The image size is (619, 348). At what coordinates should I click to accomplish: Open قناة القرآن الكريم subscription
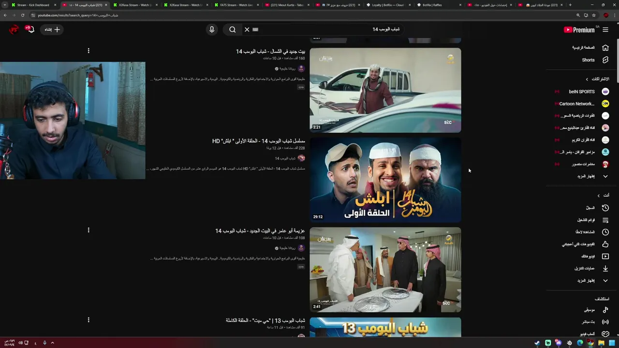[x=582, y=140]
